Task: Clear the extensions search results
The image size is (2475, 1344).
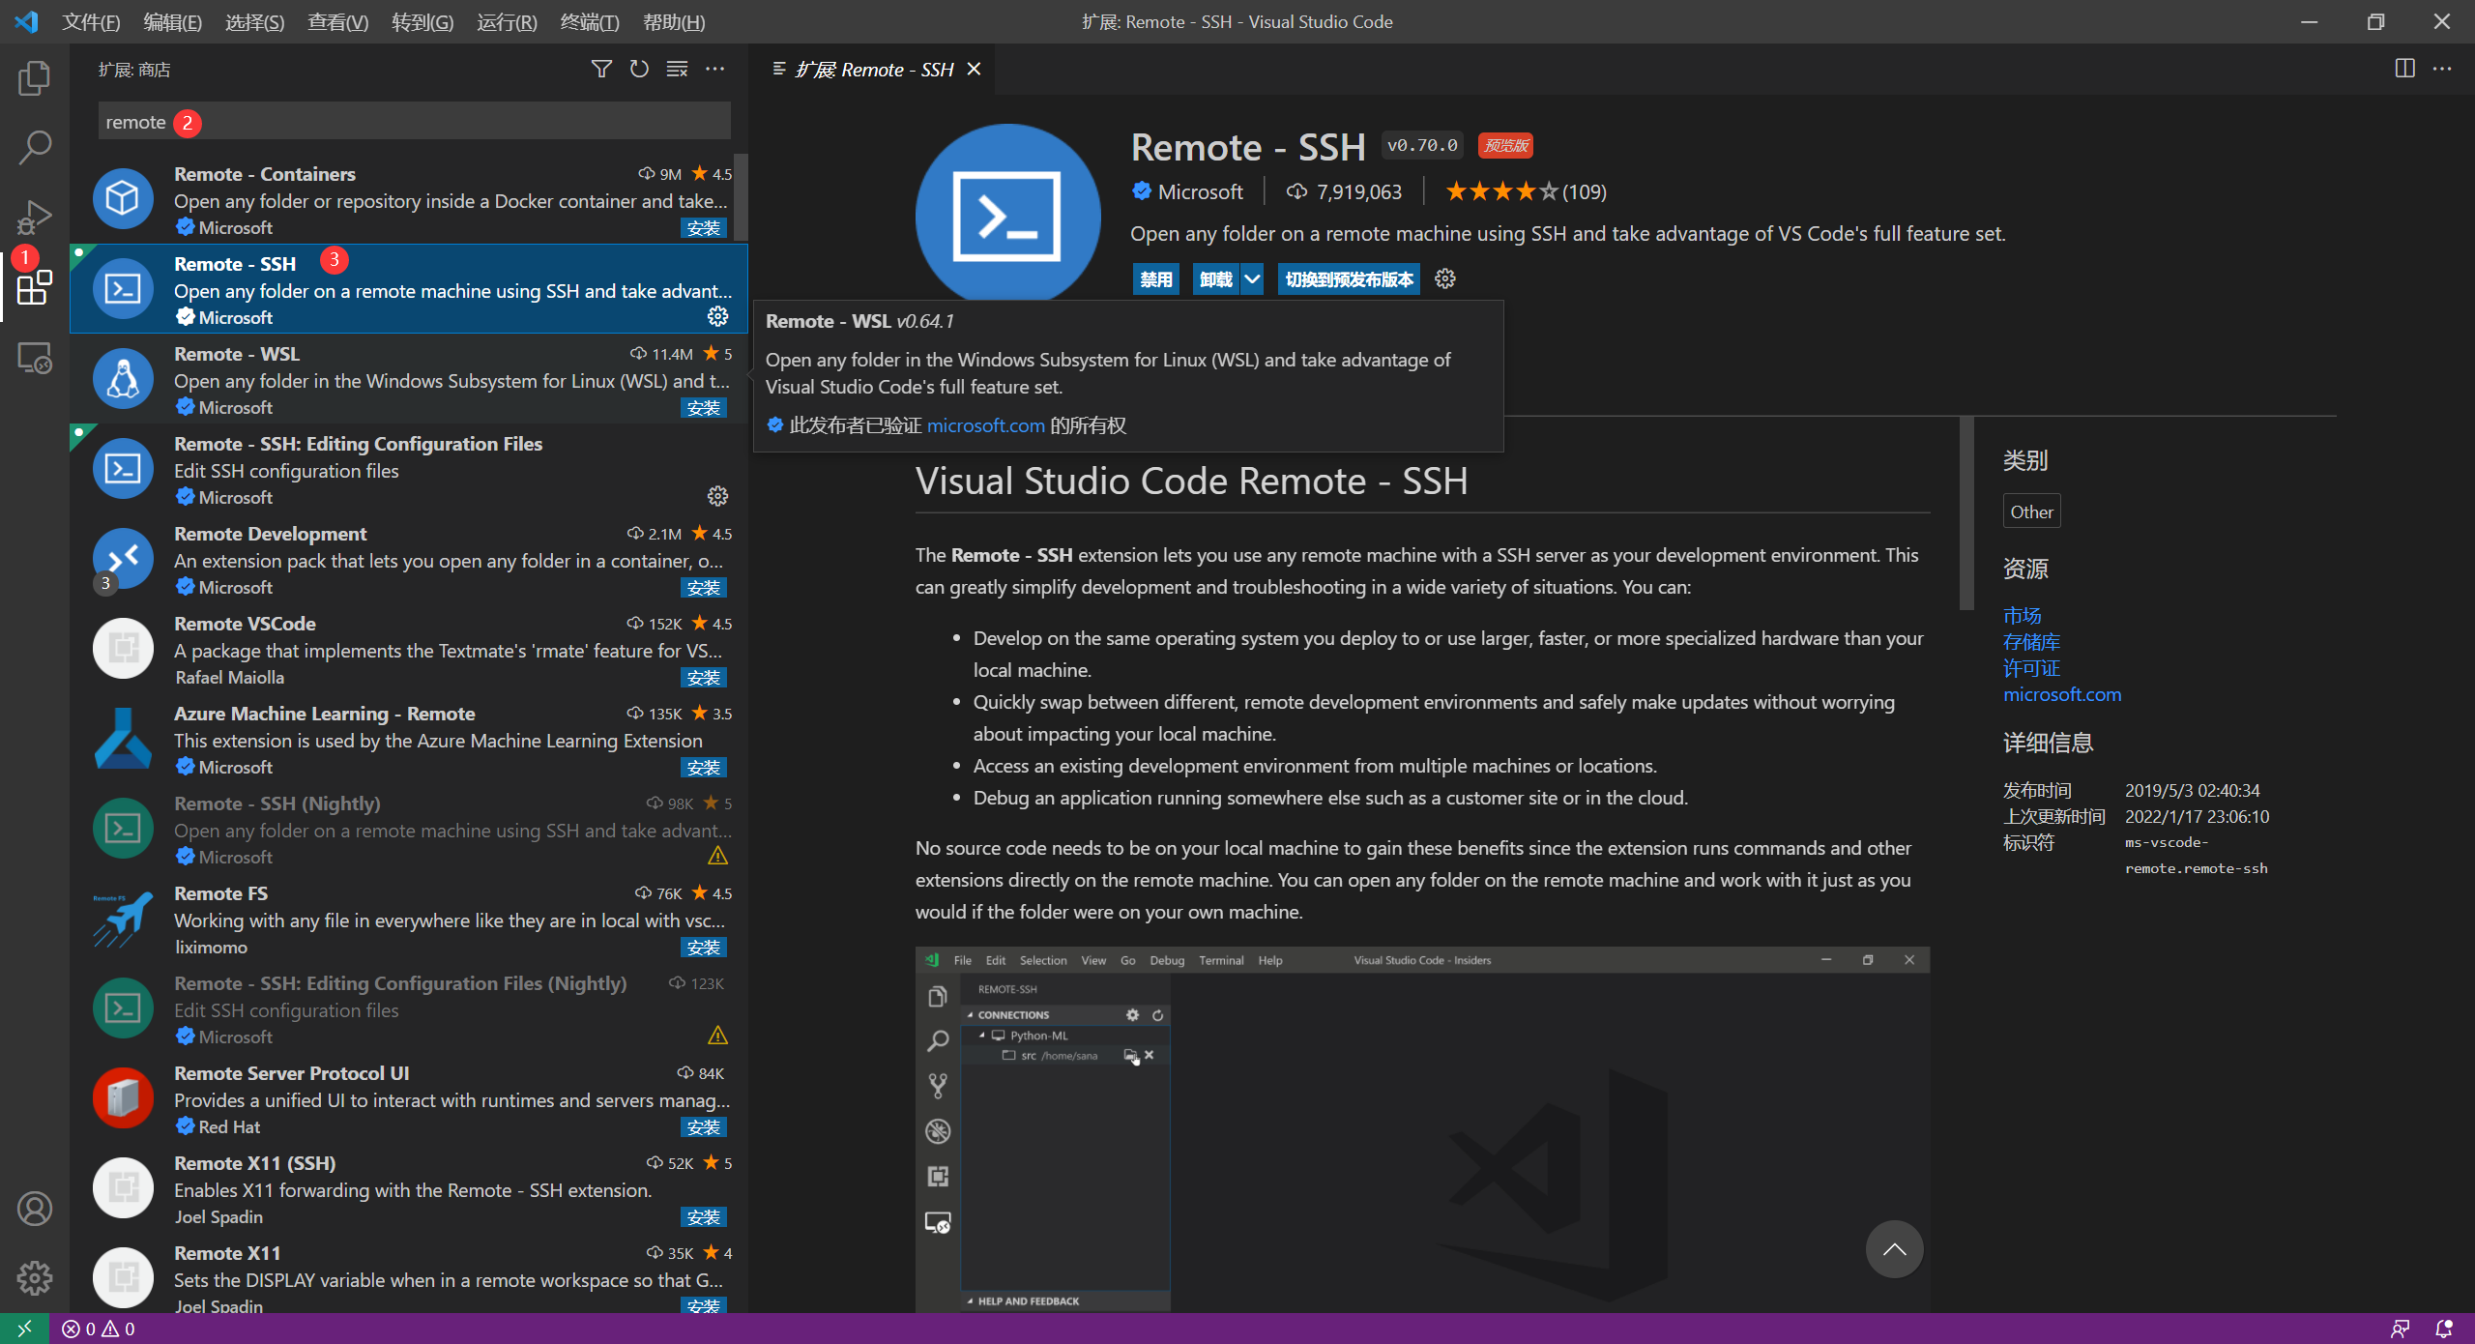Action: [677, 69]
